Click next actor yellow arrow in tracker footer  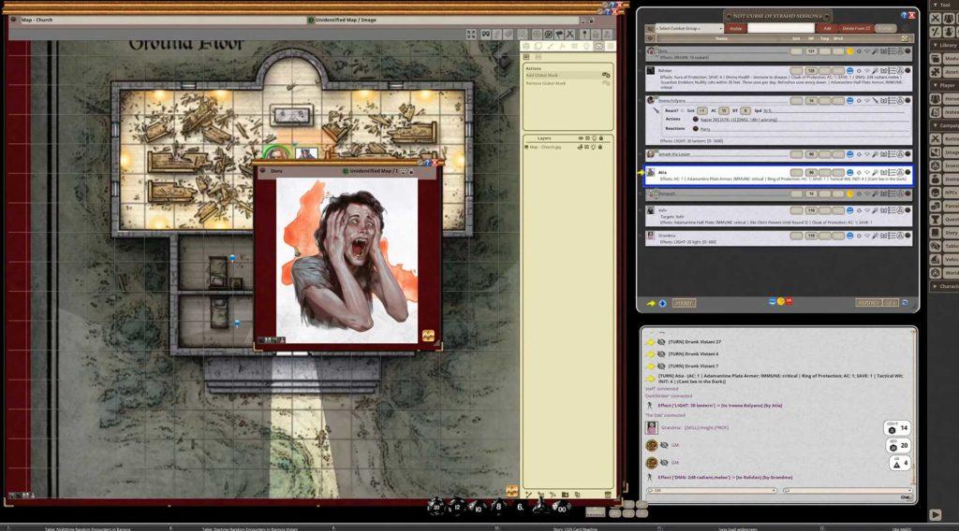click(652, 303)
